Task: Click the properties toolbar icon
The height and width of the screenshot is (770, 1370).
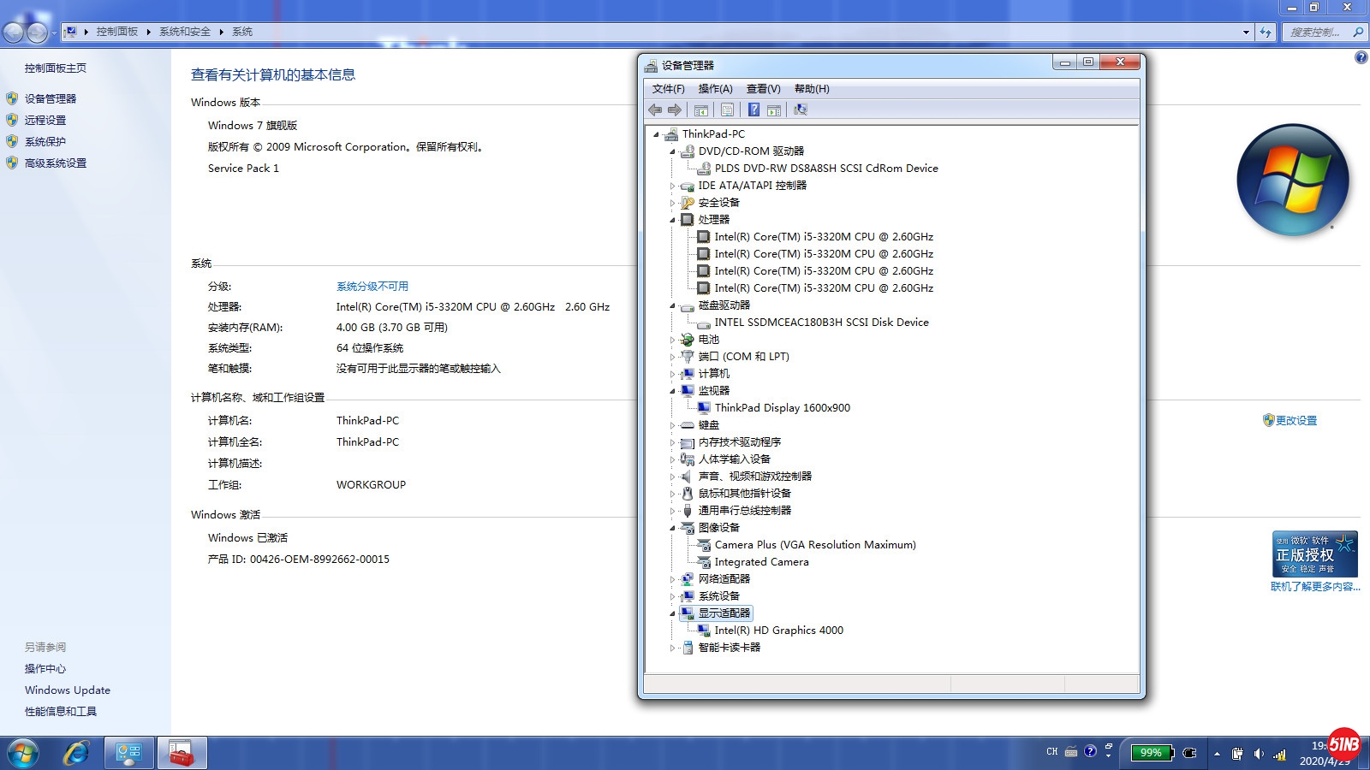Action: (727, 110)
